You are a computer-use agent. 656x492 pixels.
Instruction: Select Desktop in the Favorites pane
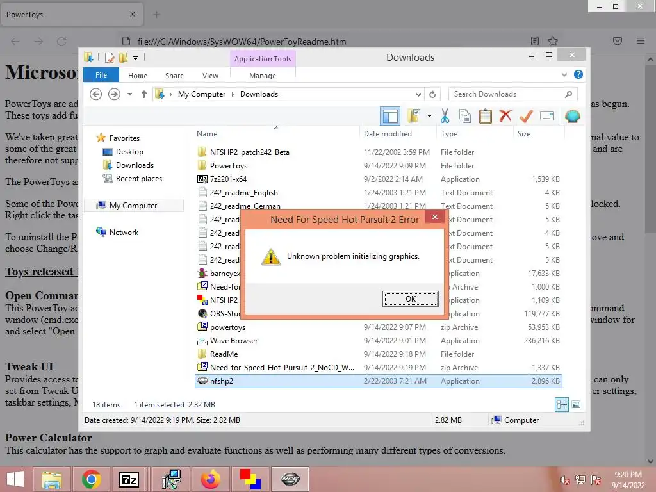pyautogui.click(x=129, y=152)
